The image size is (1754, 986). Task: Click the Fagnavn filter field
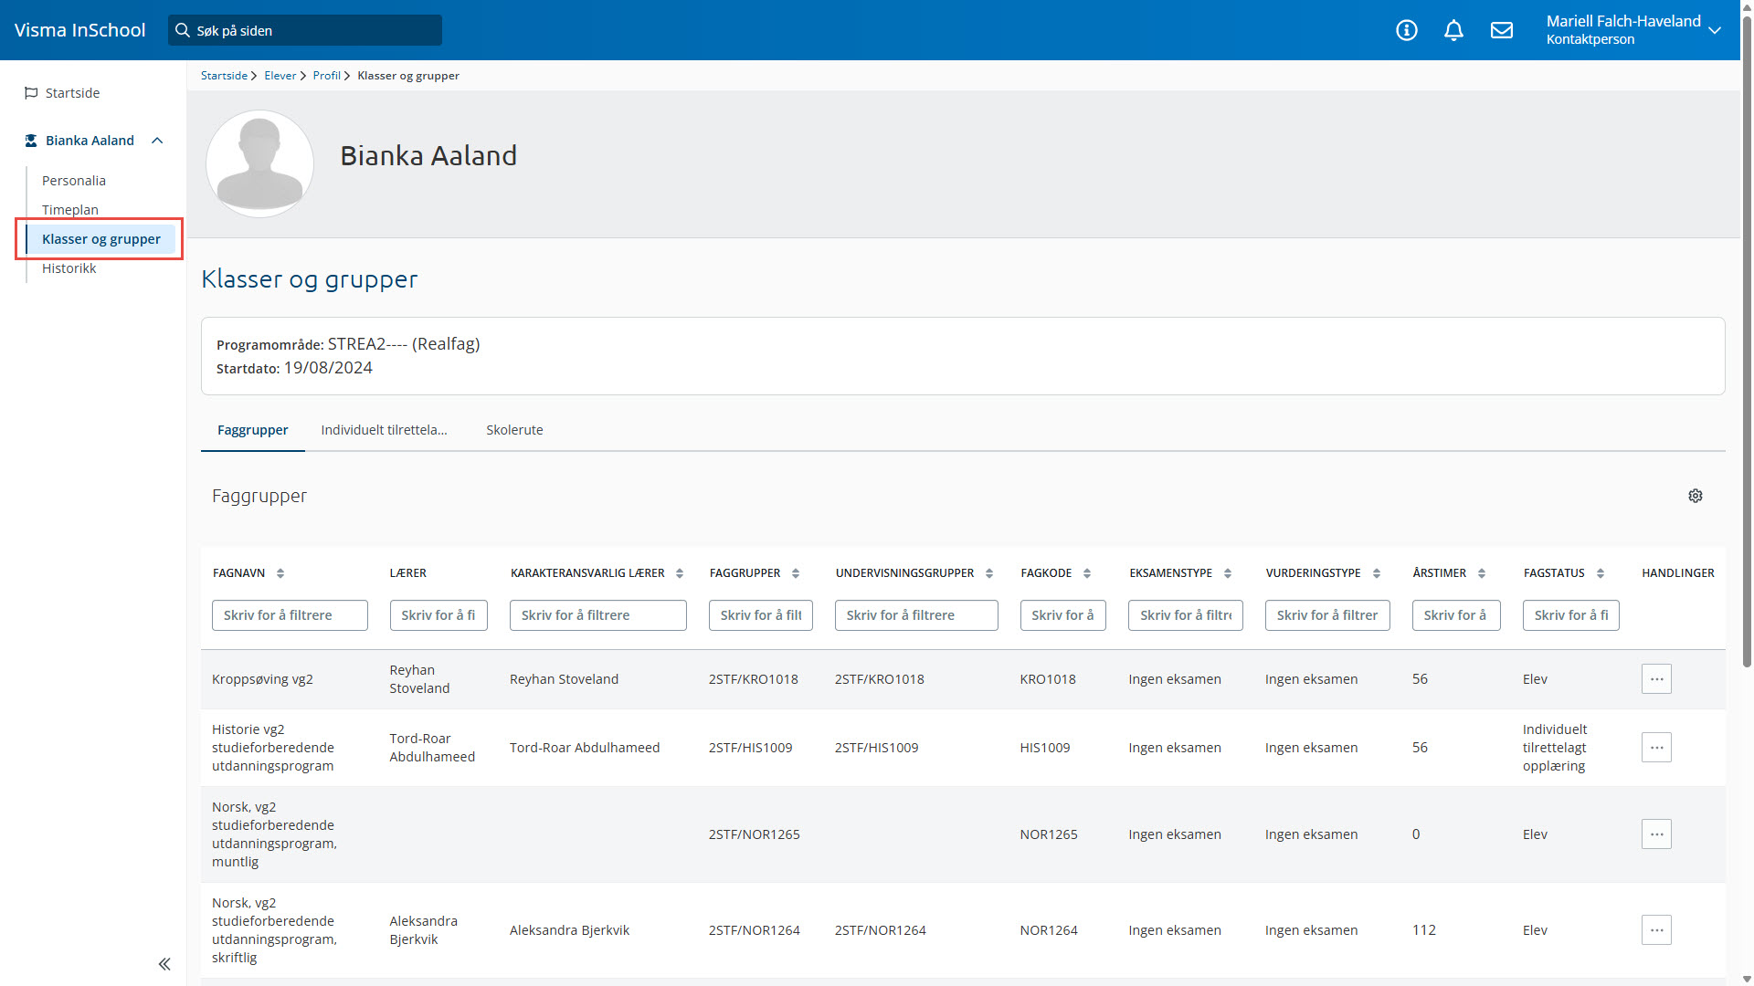[x=290, y=615]
